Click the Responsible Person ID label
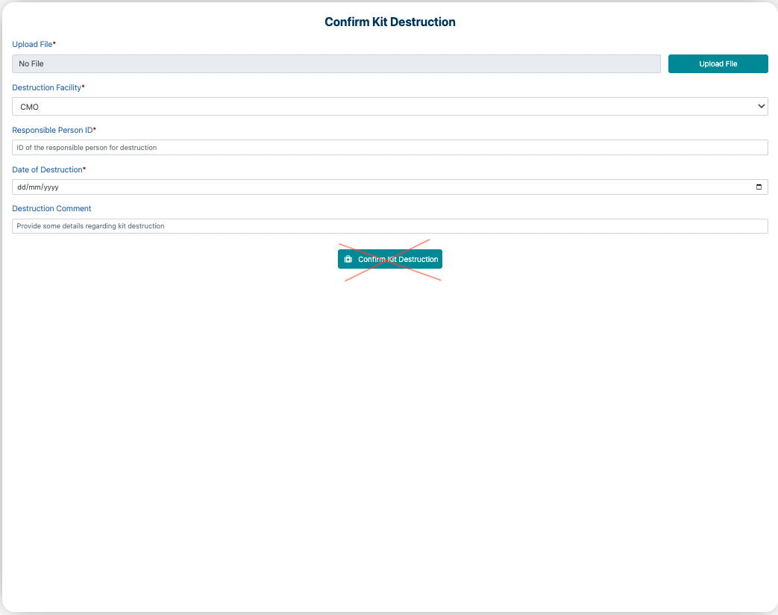 coord(51,130)
